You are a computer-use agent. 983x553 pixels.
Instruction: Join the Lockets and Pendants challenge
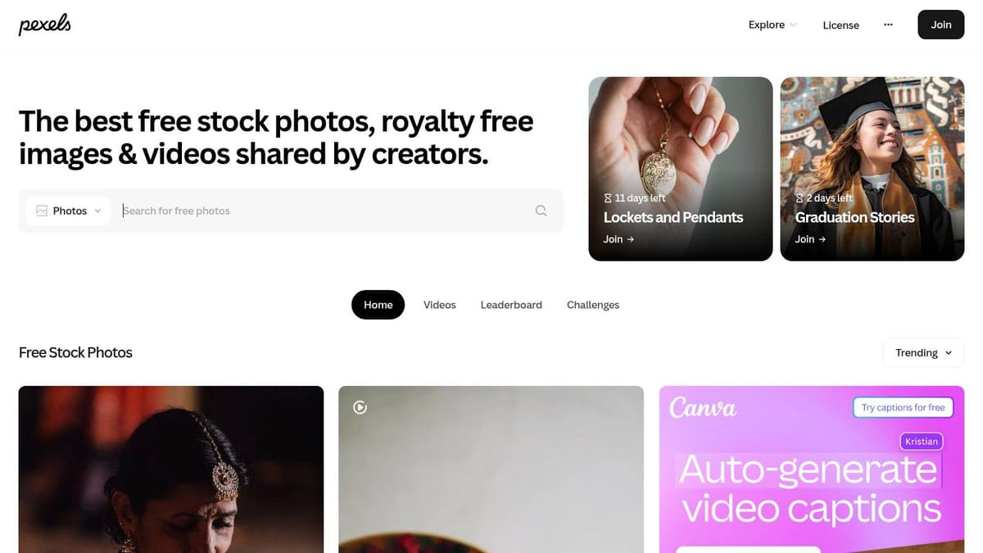[618, 239]
